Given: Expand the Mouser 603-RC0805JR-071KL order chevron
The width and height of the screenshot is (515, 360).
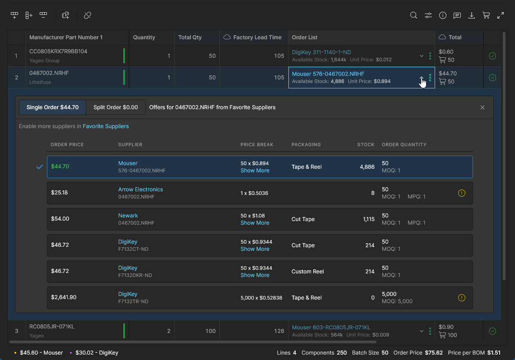Looking at the screenshot, I should coord(422,331).
